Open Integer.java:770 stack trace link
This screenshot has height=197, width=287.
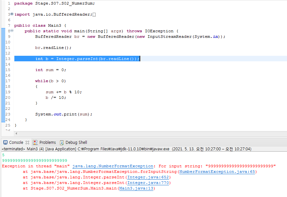[148, 183]
